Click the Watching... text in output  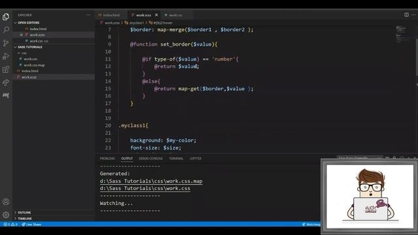[x=116, y=203]
